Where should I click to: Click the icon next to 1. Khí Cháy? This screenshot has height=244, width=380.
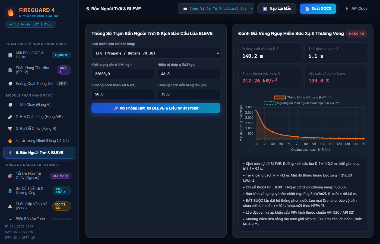(x=10, y=105)
